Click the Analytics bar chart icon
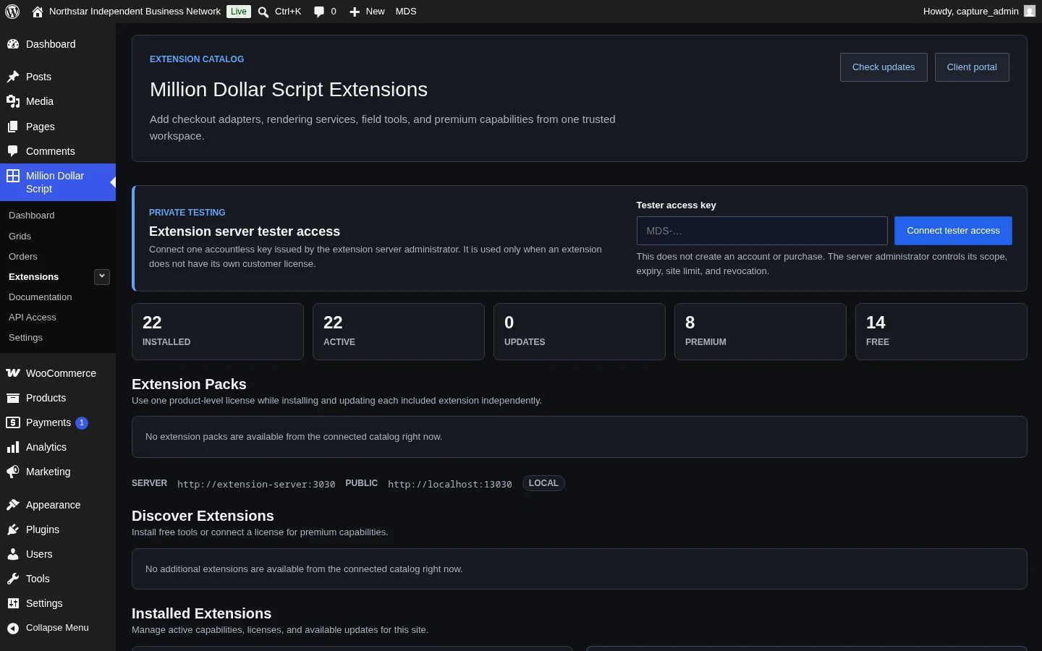The height and width of the screenshot is (651, 1042). point(13,447)
